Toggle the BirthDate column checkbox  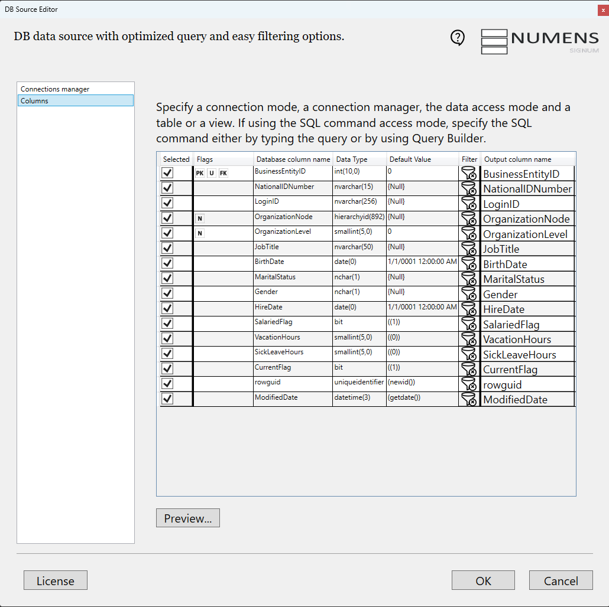(167, 263)
